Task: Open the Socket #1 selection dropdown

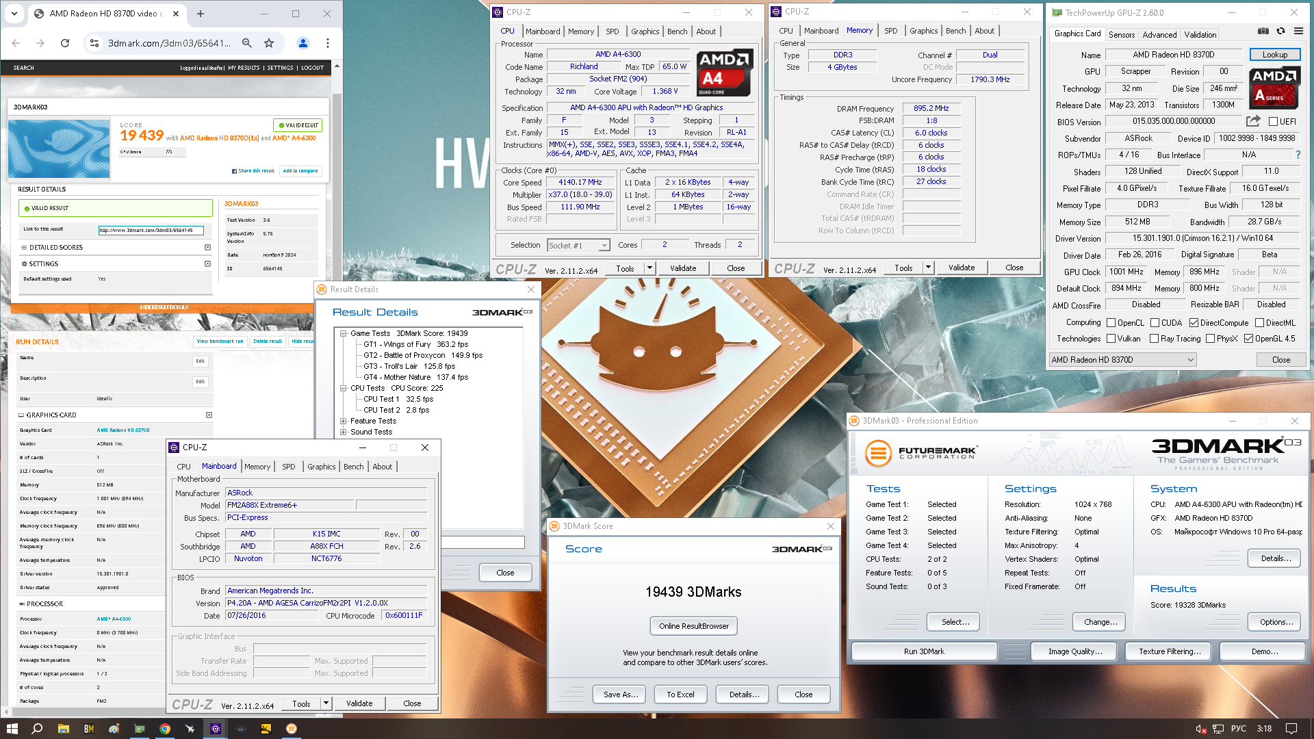Action: point(578,245)
